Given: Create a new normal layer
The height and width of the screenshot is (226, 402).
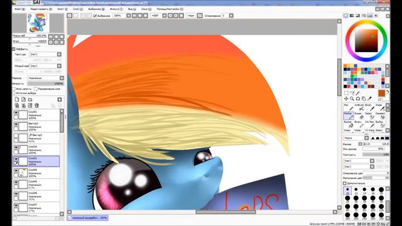Looking at the screenshot, I should point(17,99).
